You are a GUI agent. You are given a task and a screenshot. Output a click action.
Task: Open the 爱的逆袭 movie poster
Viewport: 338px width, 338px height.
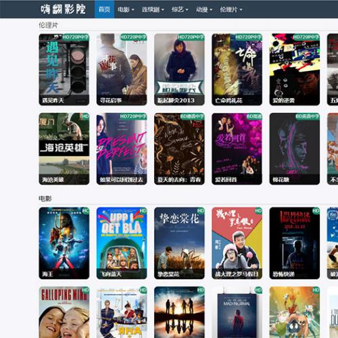pyautogui.click(x=295, y=70)
